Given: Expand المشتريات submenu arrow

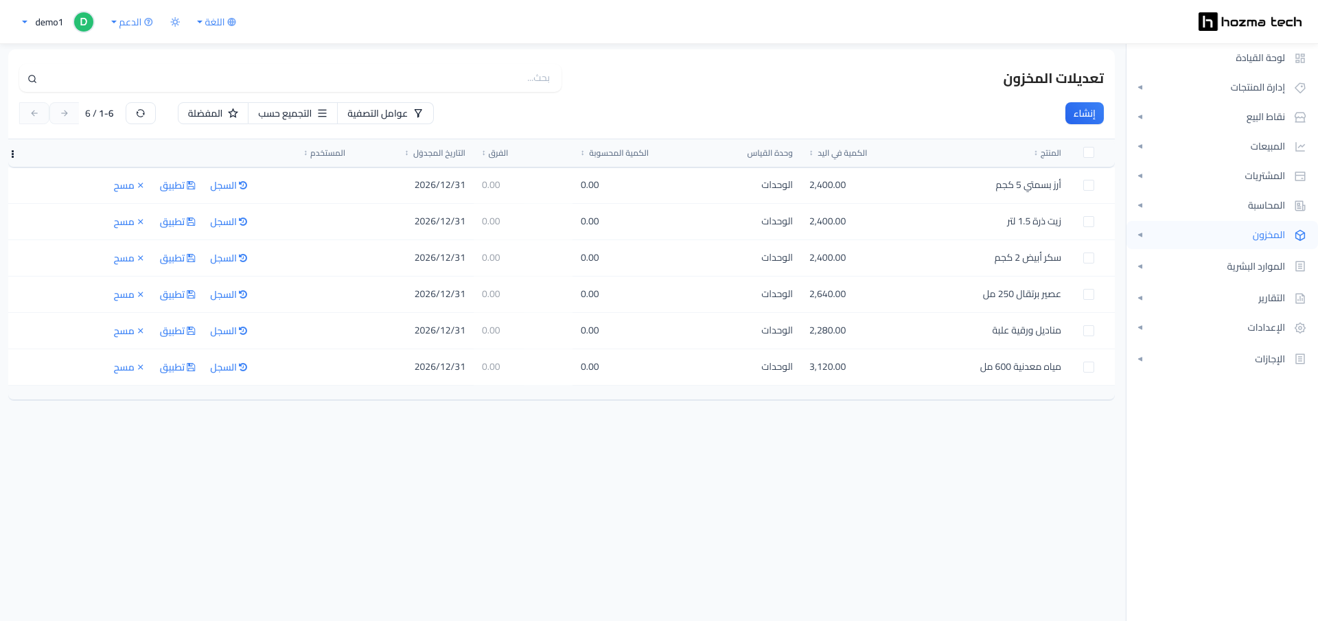Looking at the screenshot, I should coord(1140,176).
